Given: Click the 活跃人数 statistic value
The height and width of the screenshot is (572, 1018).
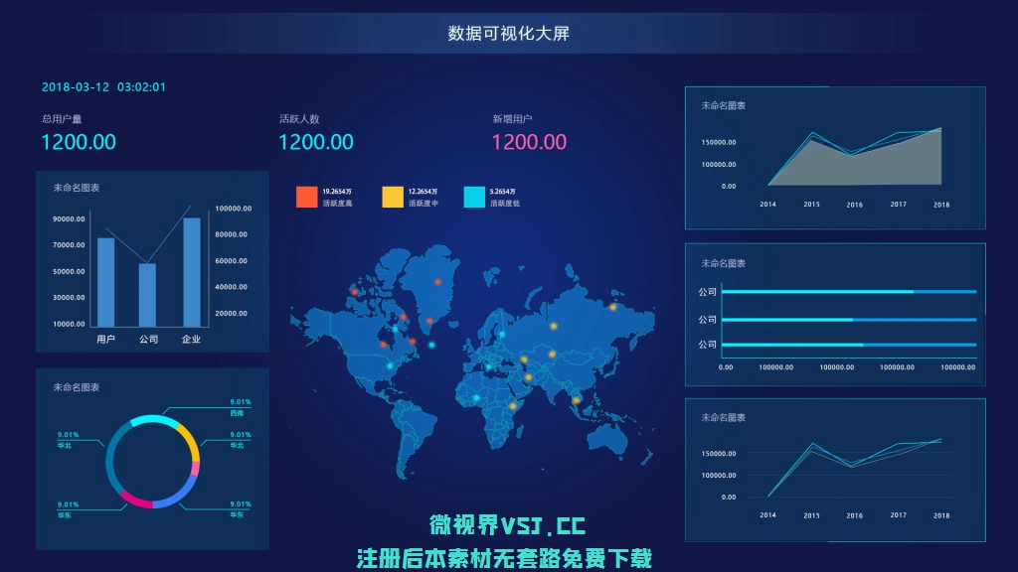Looking at the screenshot, I should pos(315,142).
